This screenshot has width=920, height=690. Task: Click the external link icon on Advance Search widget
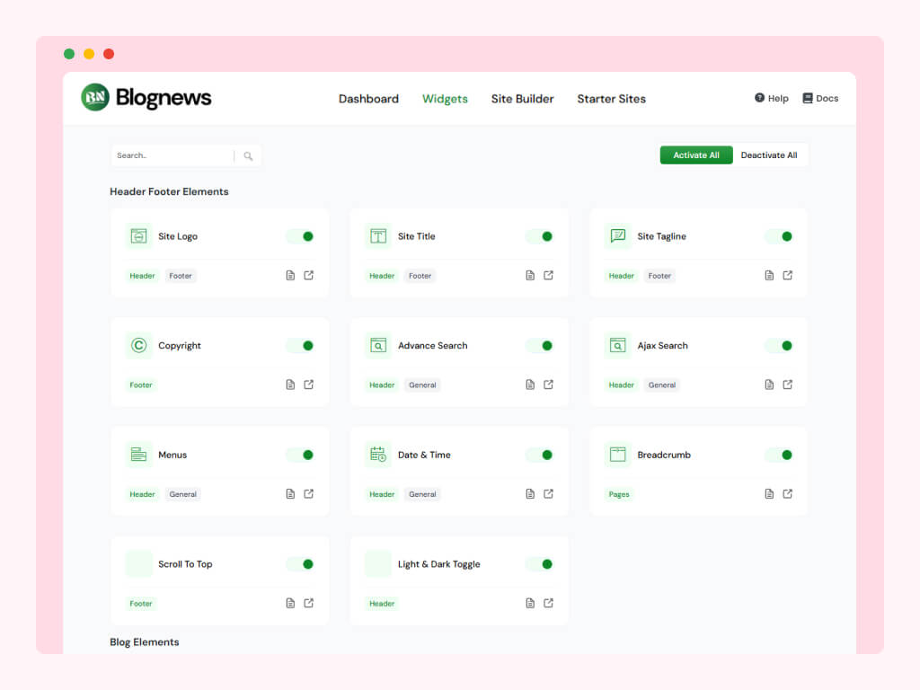549,385
